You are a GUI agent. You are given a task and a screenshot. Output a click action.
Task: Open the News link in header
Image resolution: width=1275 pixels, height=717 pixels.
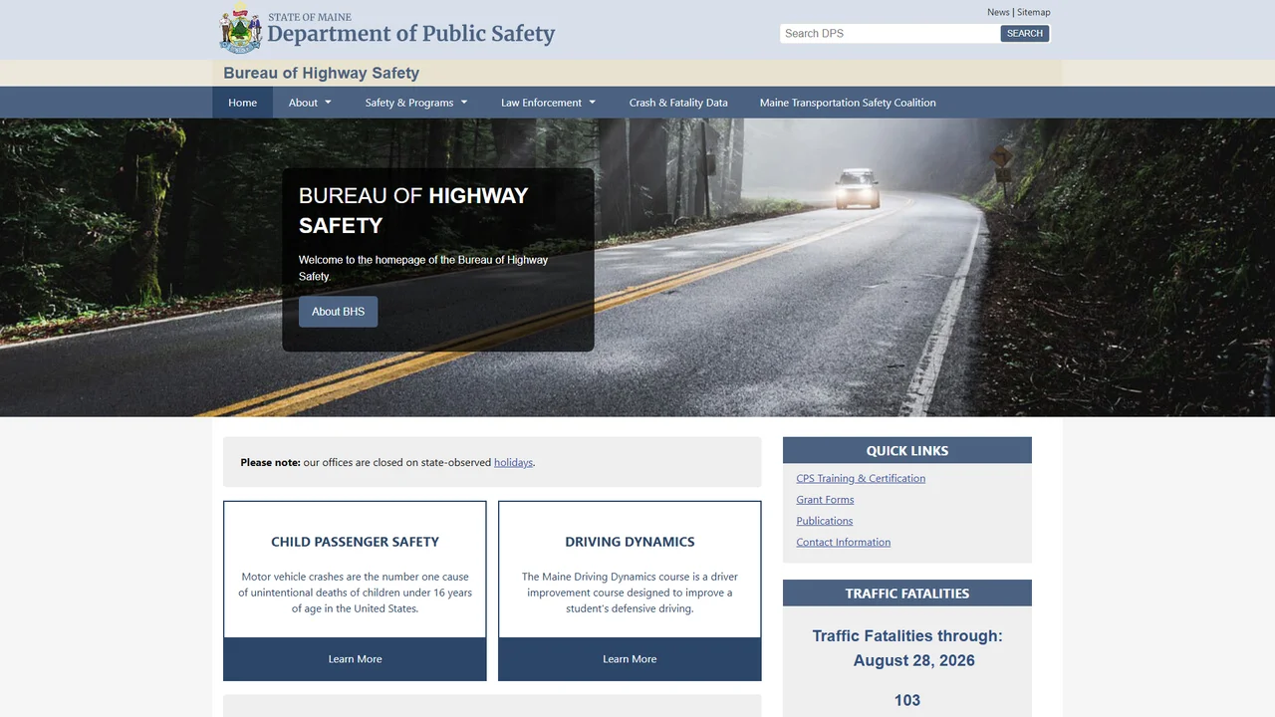998,12
